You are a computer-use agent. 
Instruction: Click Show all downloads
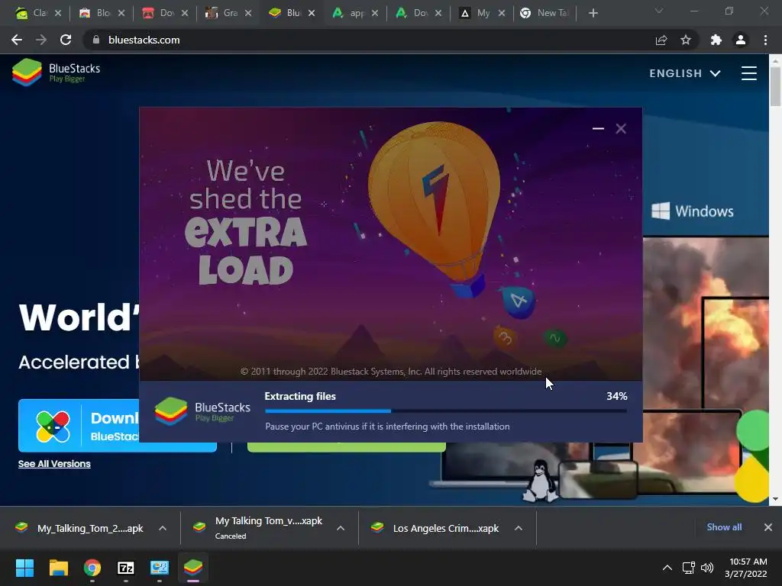click(724, 527)
